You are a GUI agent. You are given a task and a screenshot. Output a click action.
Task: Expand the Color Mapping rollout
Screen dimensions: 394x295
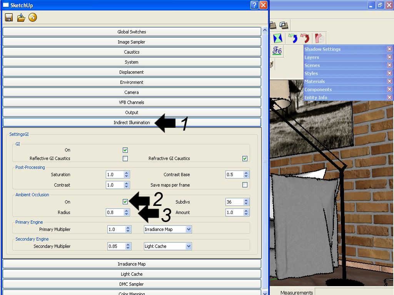[x=132, y=292]
